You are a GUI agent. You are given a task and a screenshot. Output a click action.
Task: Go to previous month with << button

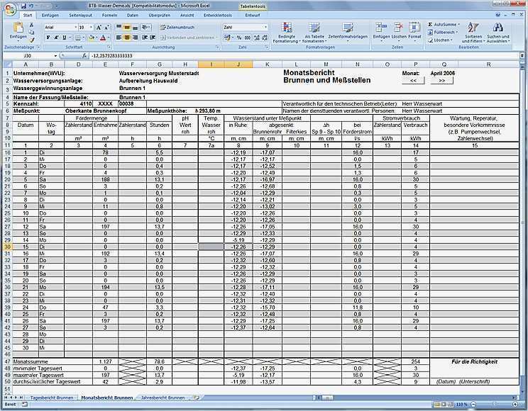coord(413,80)
